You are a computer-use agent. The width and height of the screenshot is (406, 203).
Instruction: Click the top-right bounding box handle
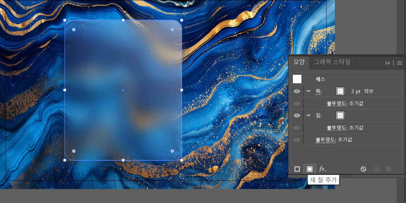point(182,20)
